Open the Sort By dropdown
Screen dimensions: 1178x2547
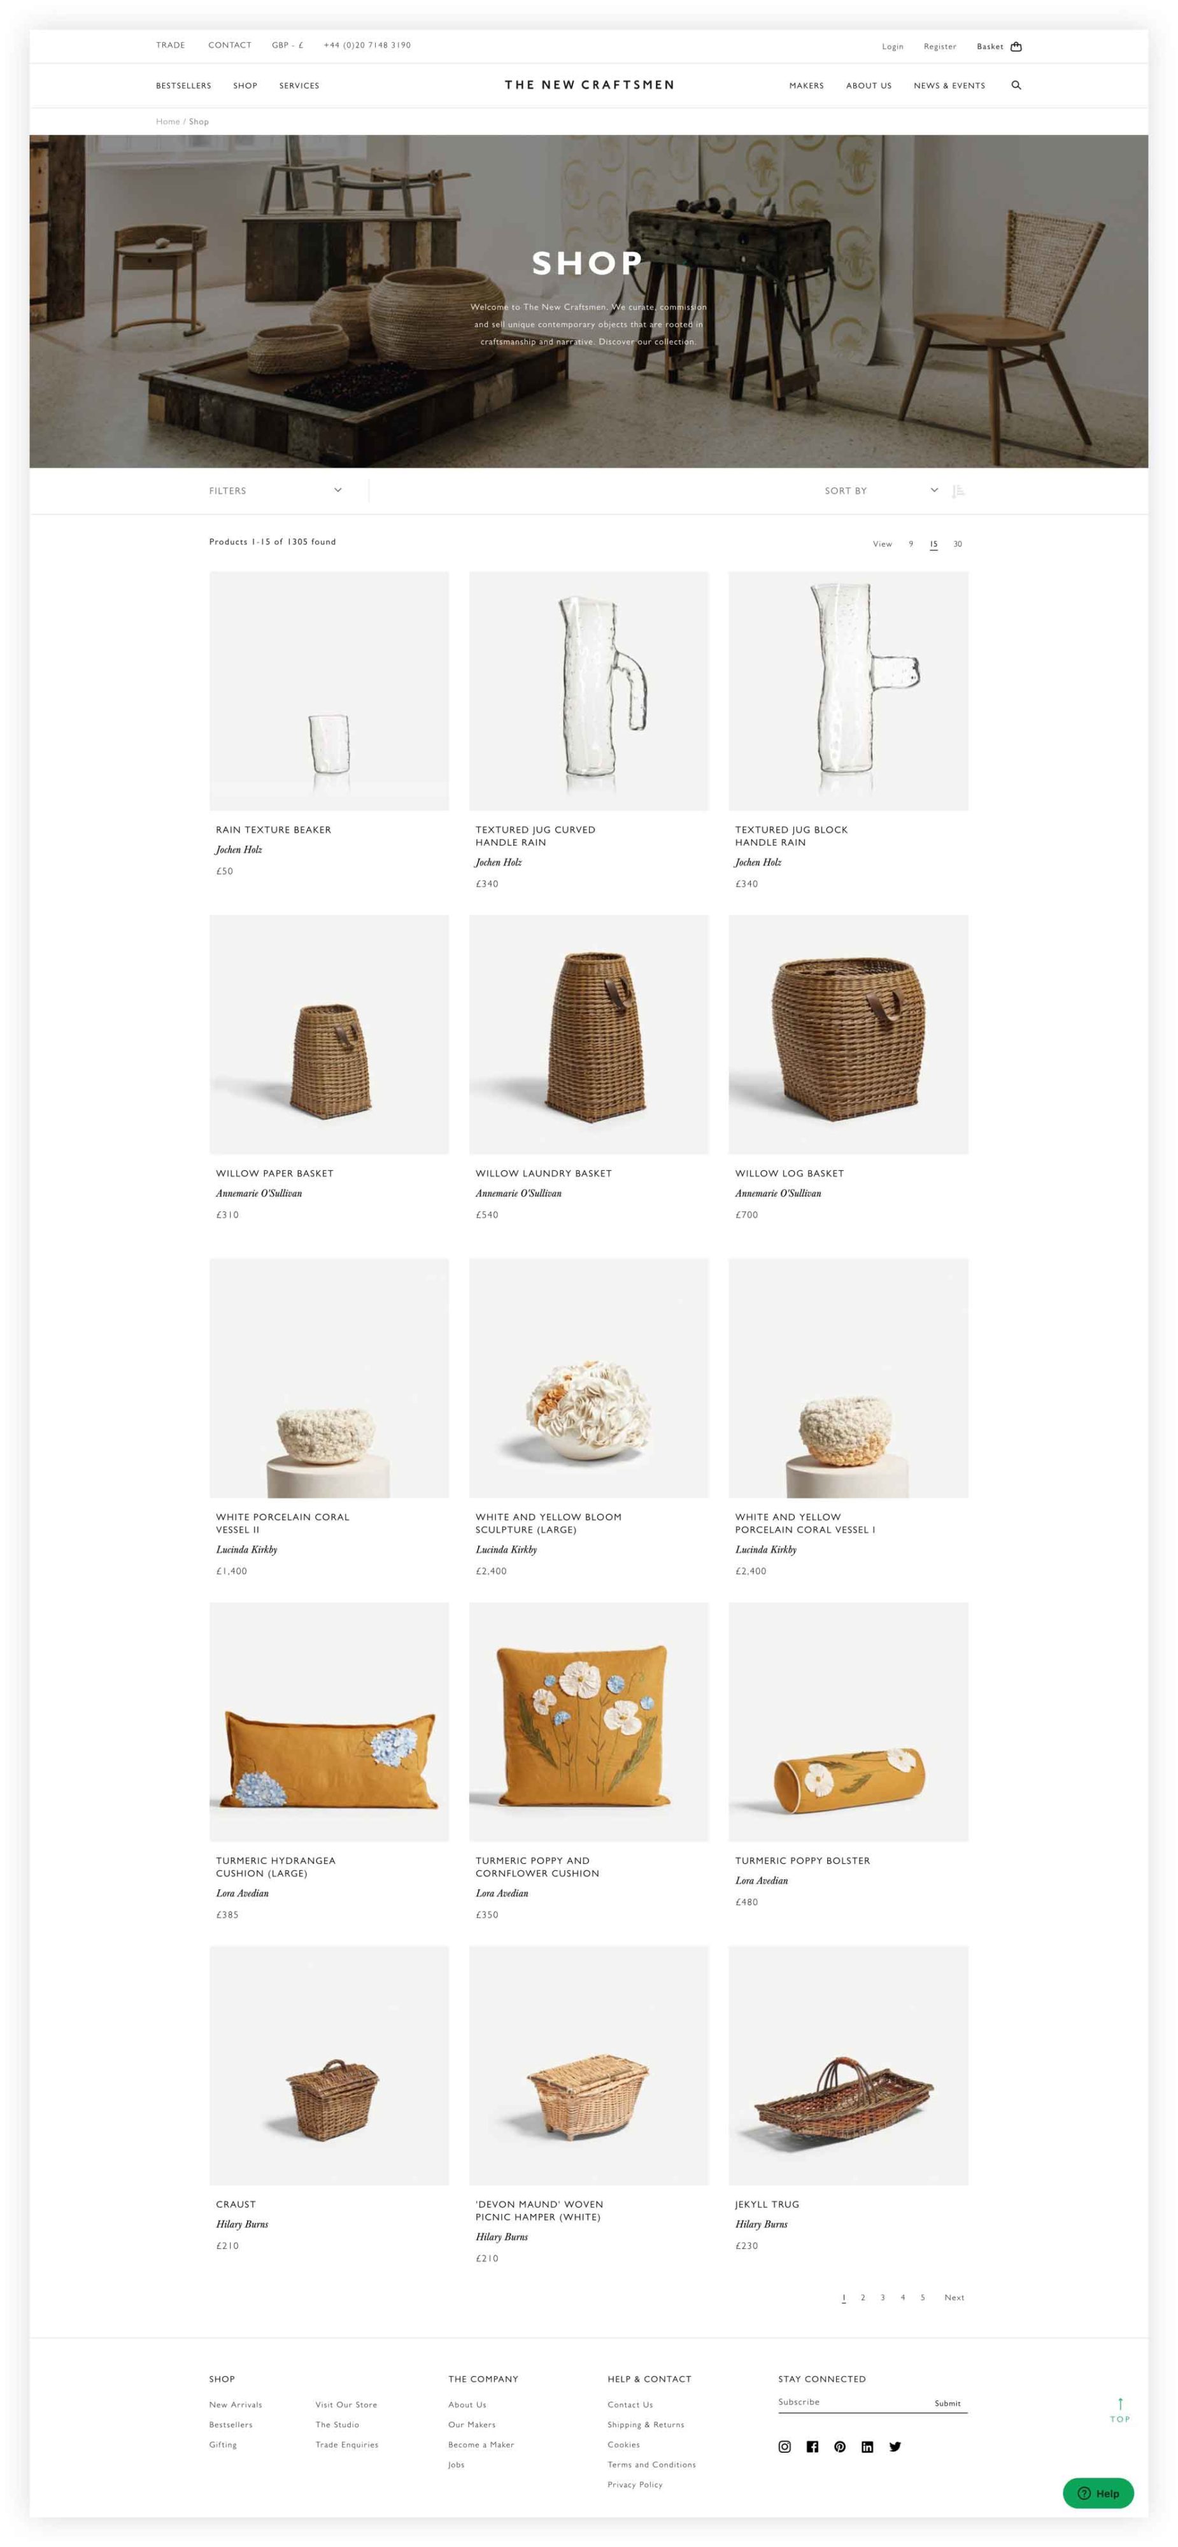click(x=881, y=490)
